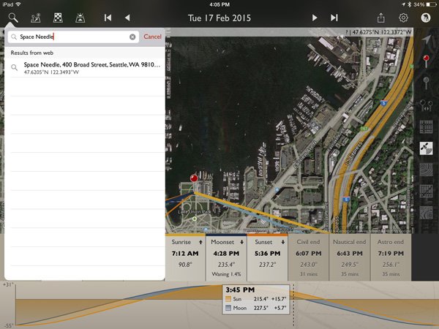Skip forward with the next-event arrow icon
Viewport: 439px width, 329px height.
pyautogui.click(x=334, y=18)
